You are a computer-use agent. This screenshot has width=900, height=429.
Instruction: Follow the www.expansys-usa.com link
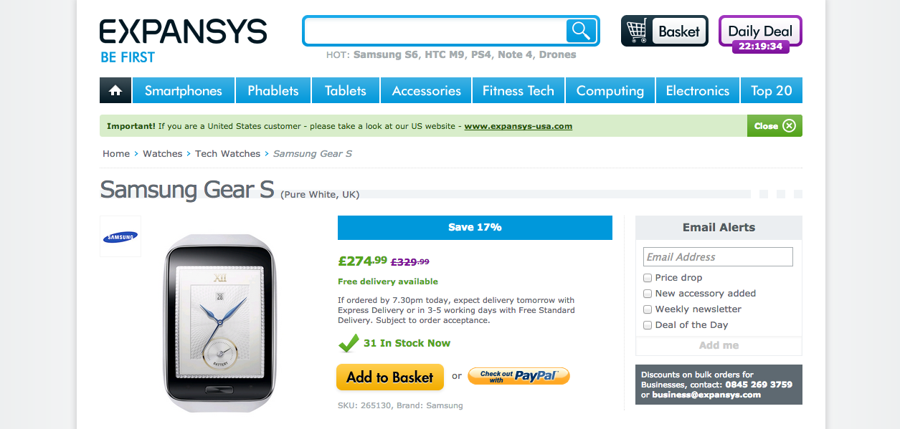click(518, 126)
